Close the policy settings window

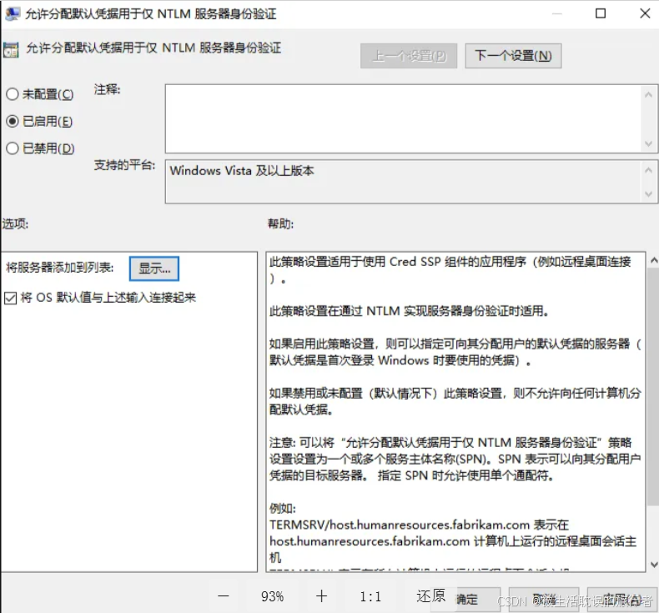645,13
